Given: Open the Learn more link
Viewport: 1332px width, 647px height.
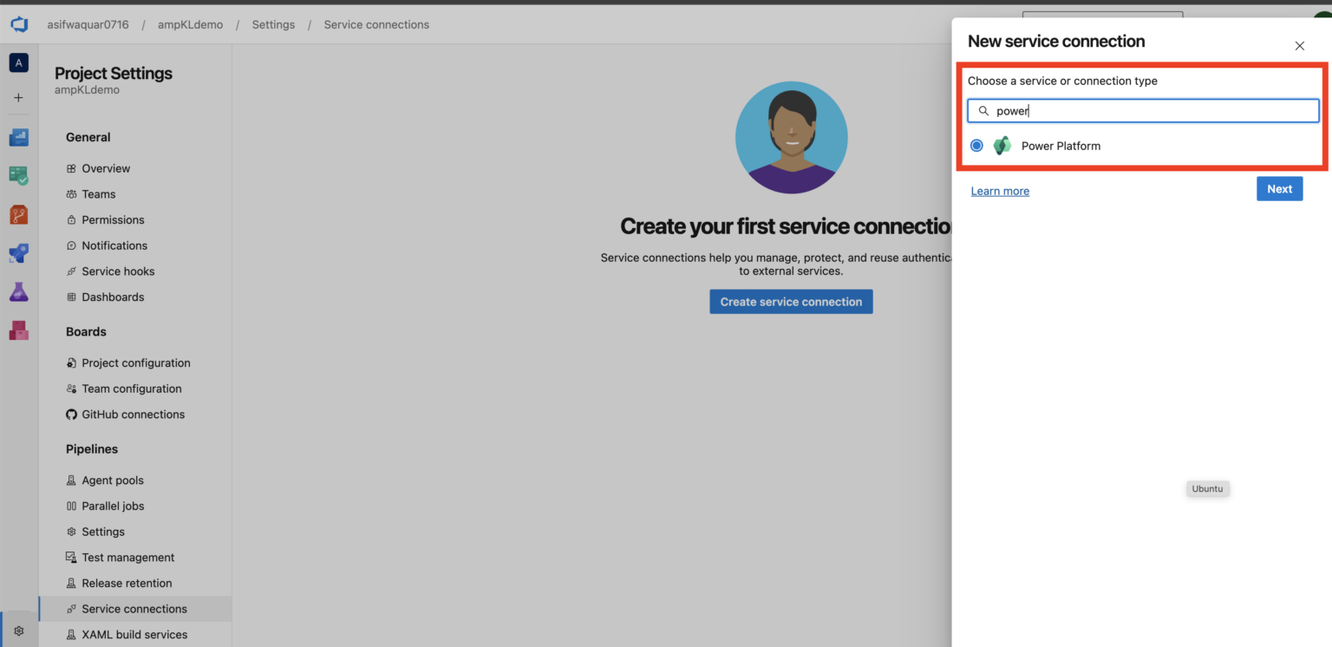Looking at the screenshot, I should [x=1000, y=191].
